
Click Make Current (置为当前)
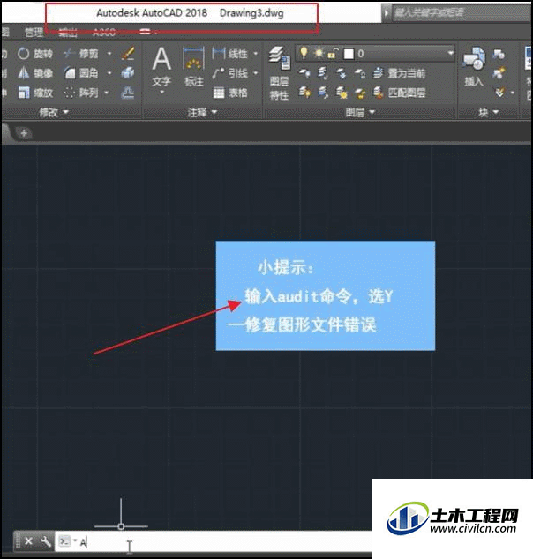coord(399,73)
